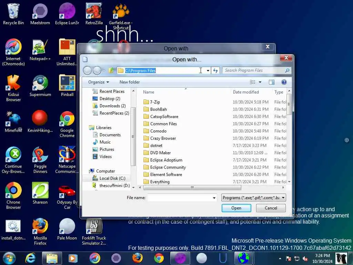Open Supermium desktop shortcut
Image resolution: width=353 pixels, height=265 pixels.
click(x=40, y=86)
